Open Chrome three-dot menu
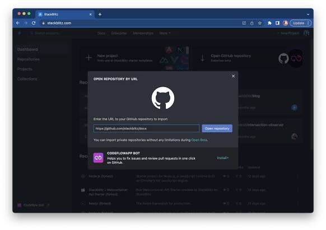 [x=308, y=23]
